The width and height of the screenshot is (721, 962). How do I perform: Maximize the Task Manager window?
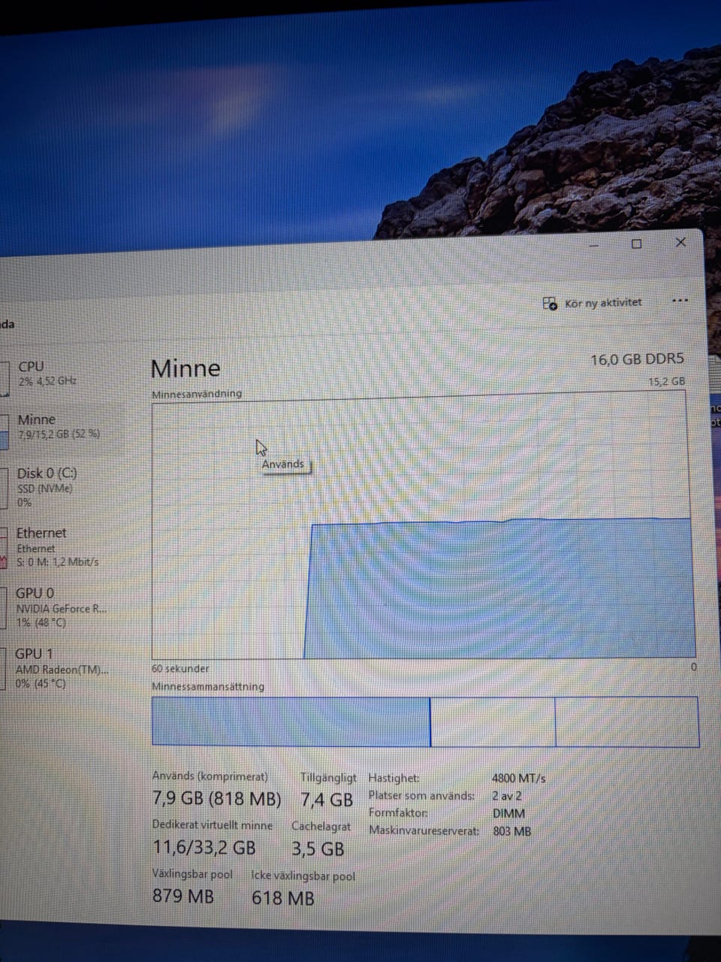pyautogui.click(x=637, y=244)
